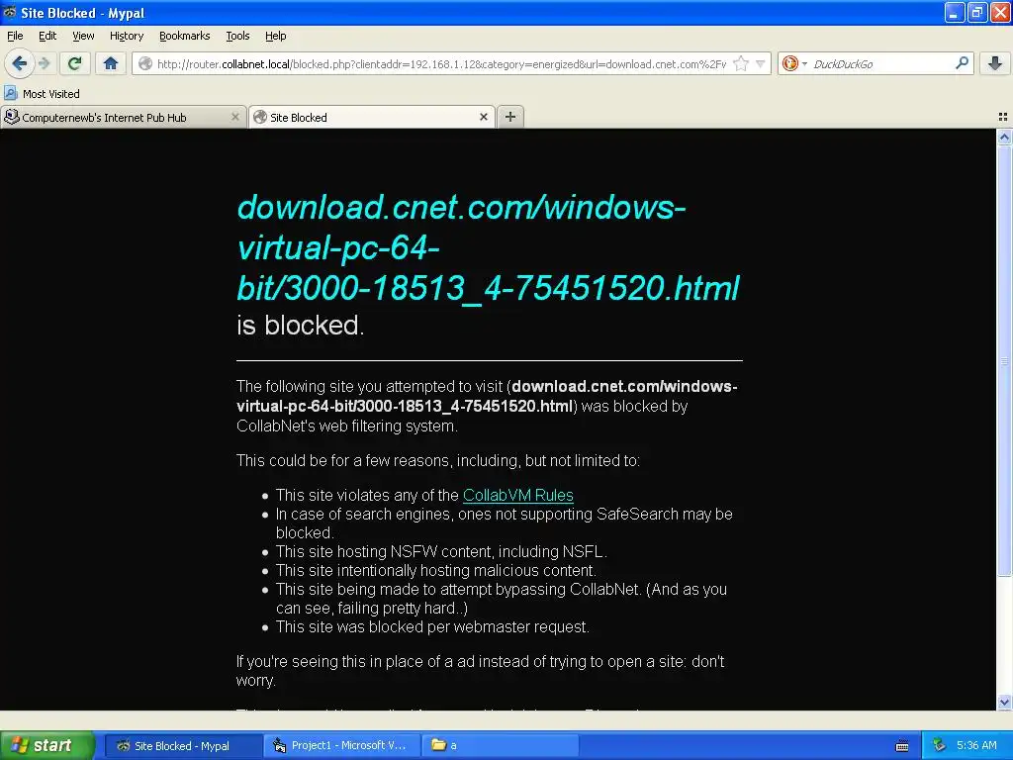Click the 5:36 AM clock
This screenshot has width=1013, height=760.
[x=976, y=745]
